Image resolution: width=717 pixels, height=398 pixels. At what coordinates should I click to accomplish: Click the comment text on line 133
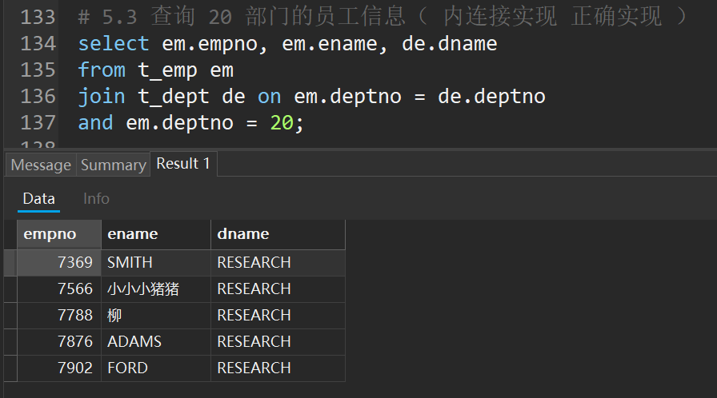[383, 17]
